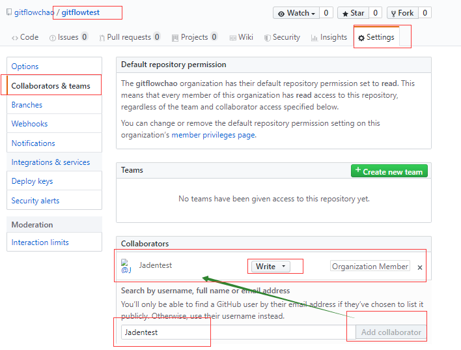Click the Collaborators section heading
This screenshot has width=461, height=350.
click(x=145, y=244)
